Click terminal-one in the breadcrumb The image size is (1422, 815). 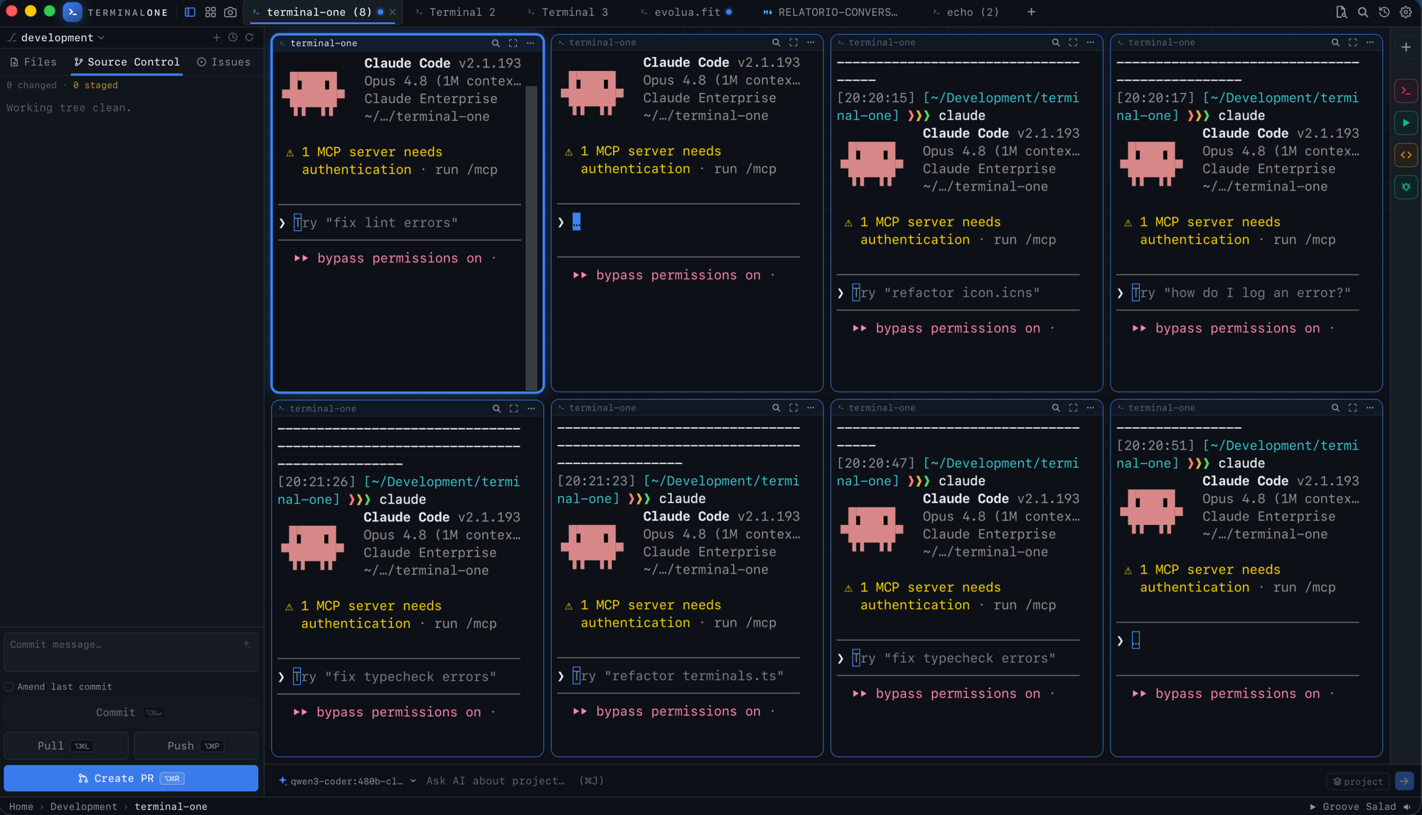tap(171, 806)
